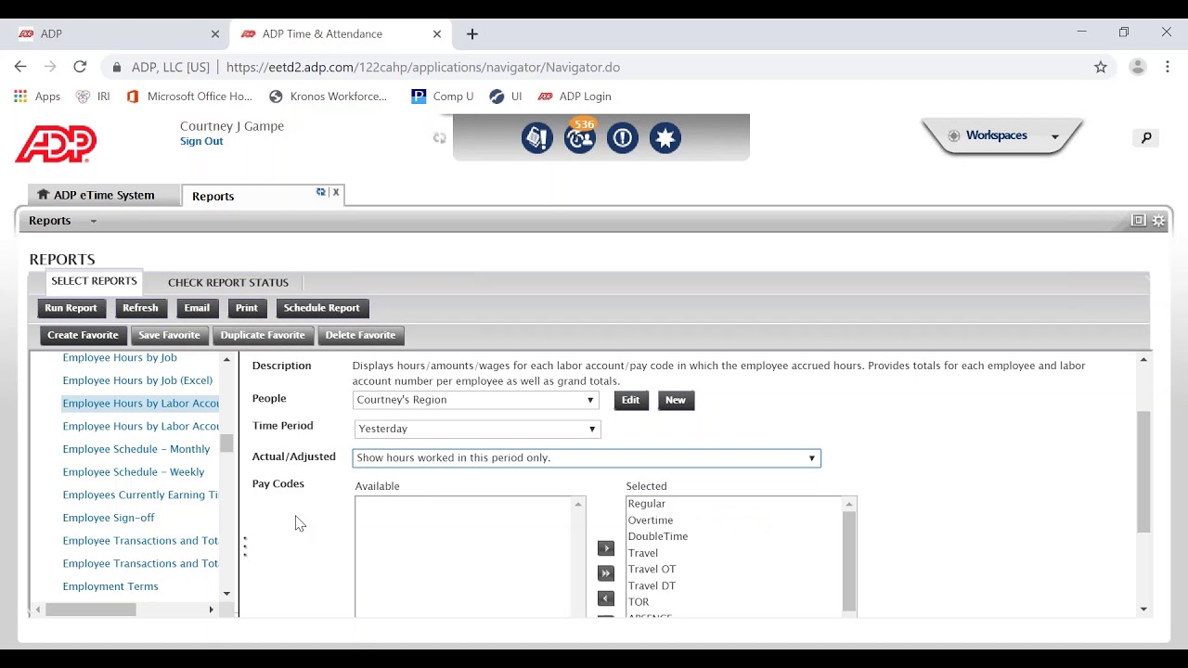Open the Employment Terms report
This screenshot has height=668, width=1188.
pyautogui.click(x=110, y=586)
